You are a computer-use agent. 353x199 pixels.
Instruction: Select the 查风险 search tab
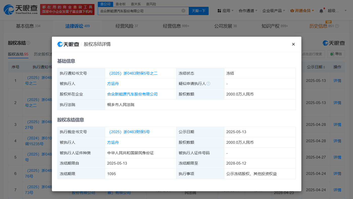point(151,4)
